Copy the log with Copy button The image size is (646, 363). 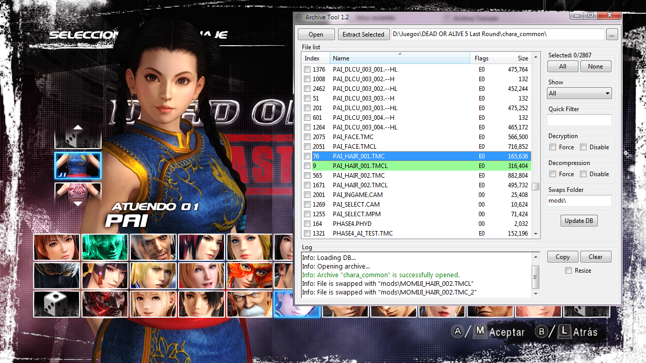(563, 257)
